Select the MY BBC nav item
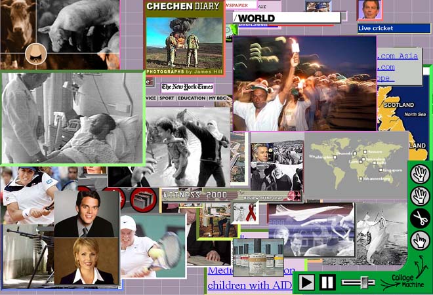The height and width of the screenshot is (295, 433). tap(218, 98)
